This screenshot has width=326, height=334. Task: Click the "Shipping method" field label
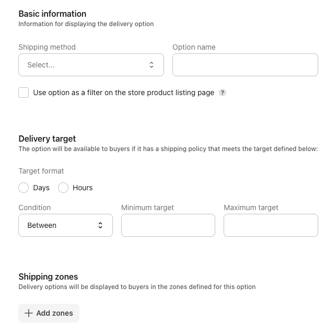[x=47, y=47]
